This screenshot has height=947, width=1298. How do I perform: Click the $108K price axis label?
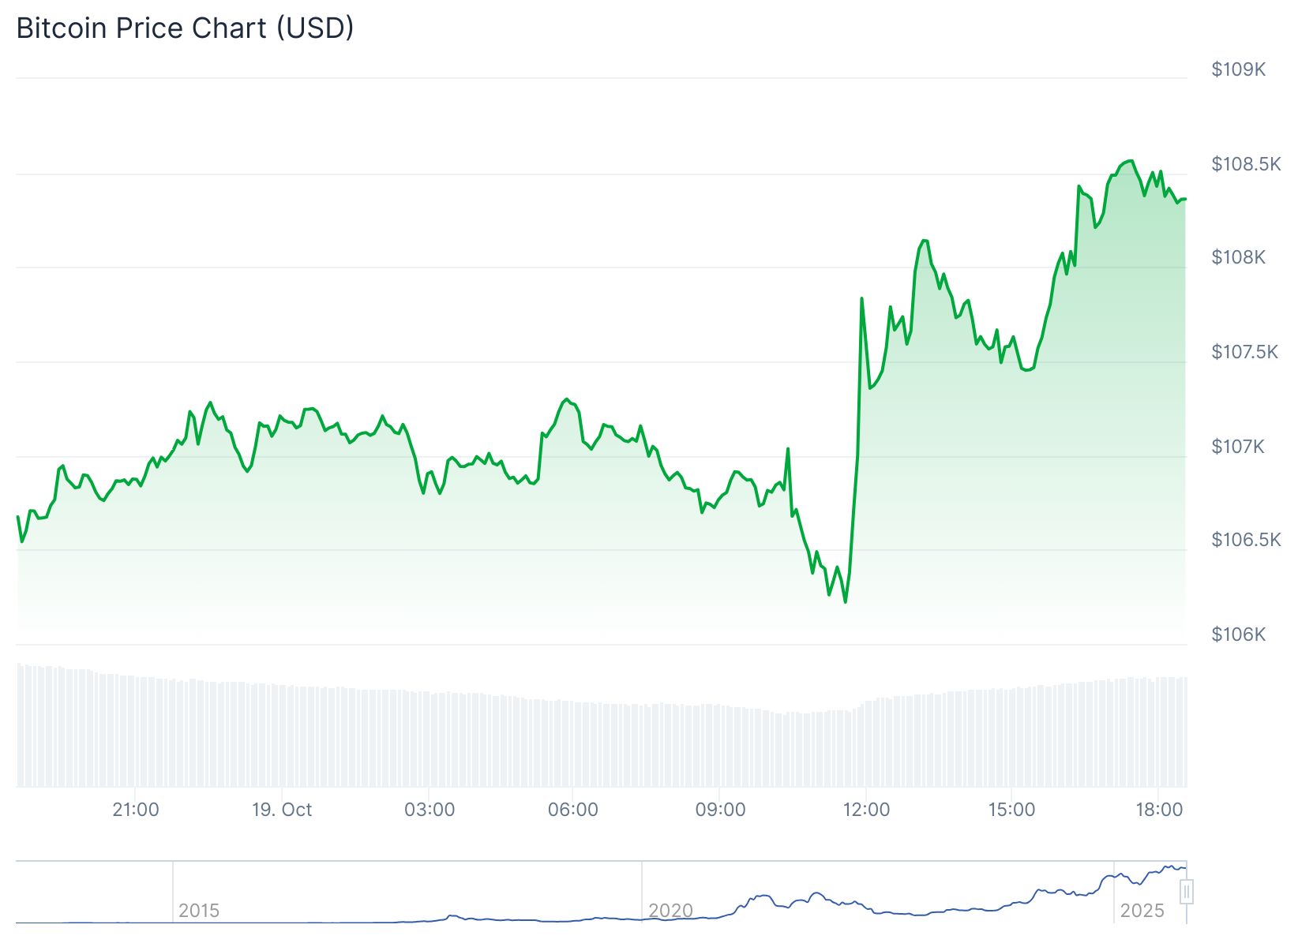tap(1238, 257)
